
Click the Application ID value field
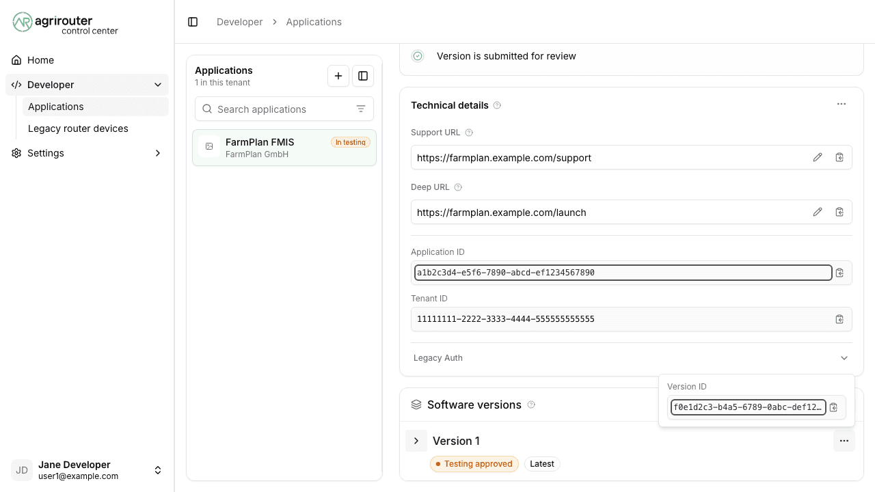pyautogui.click(x=623, y=273)
